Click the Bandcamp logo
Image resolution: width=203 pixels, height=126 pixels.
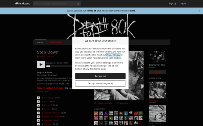click(x=23, y=4)
